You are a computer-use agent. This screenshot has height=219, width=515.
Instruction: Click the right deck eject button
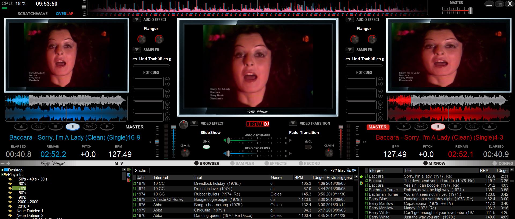pyautogui.click(x=490, y=126)
